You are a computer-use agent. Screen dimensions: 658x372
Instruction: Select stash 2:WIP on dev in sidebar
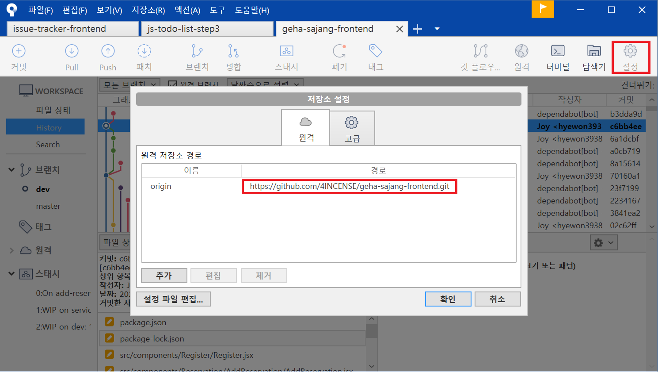(x=63, y=327)
